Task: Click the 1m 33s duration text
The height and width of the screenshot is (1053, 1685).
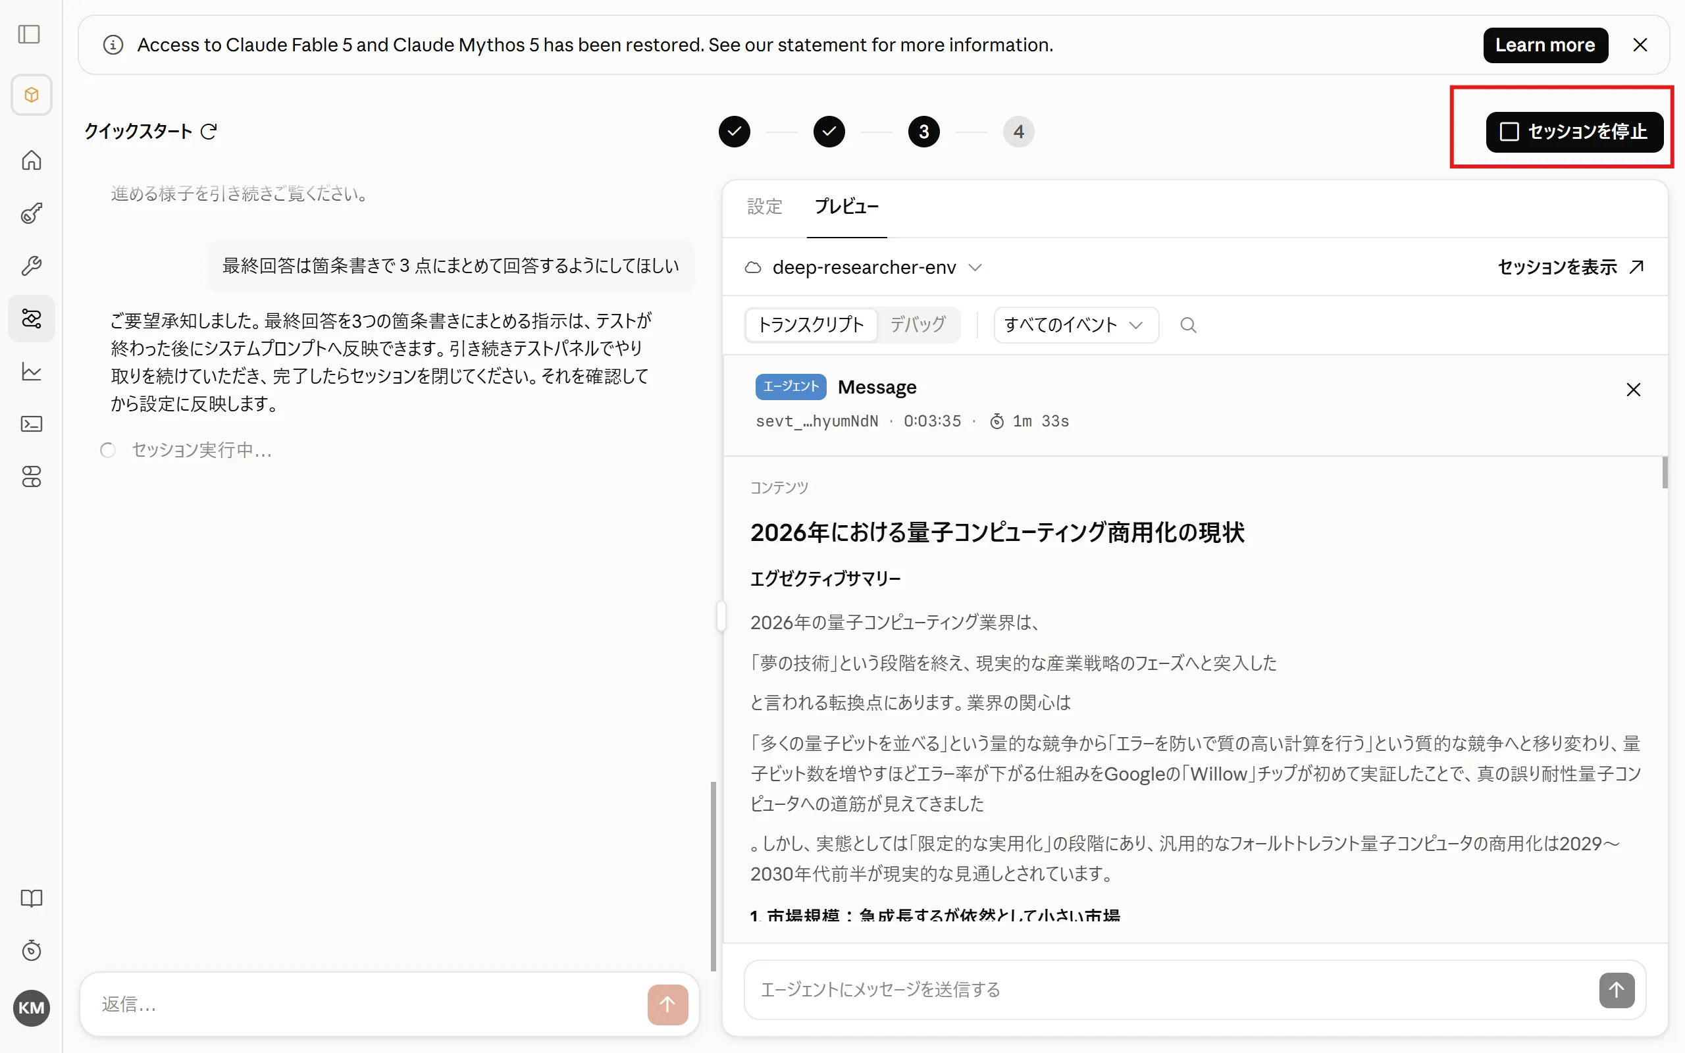Action: click(x=1040, y=421)
